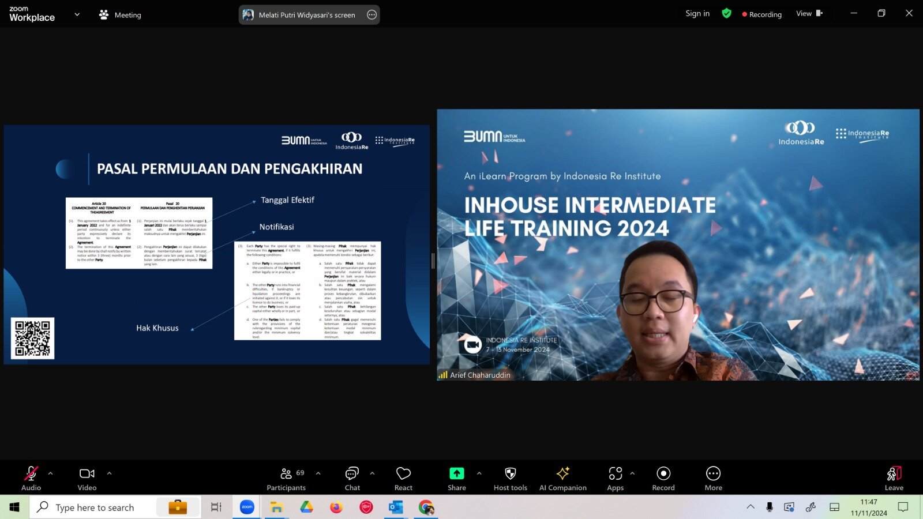
Task: Open File Explorer from taskbar
Action: click(276, 507)
